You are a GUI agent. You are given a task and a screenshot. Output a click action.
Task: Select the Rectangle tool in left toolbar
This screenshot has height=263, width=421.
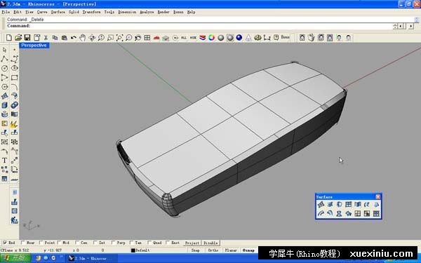point(15,78)
